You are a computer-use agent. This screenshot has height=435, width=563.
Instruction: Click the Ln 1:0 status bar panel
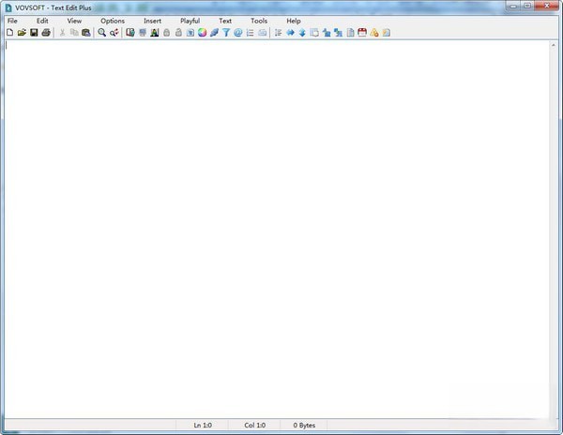tap(203, 425)
